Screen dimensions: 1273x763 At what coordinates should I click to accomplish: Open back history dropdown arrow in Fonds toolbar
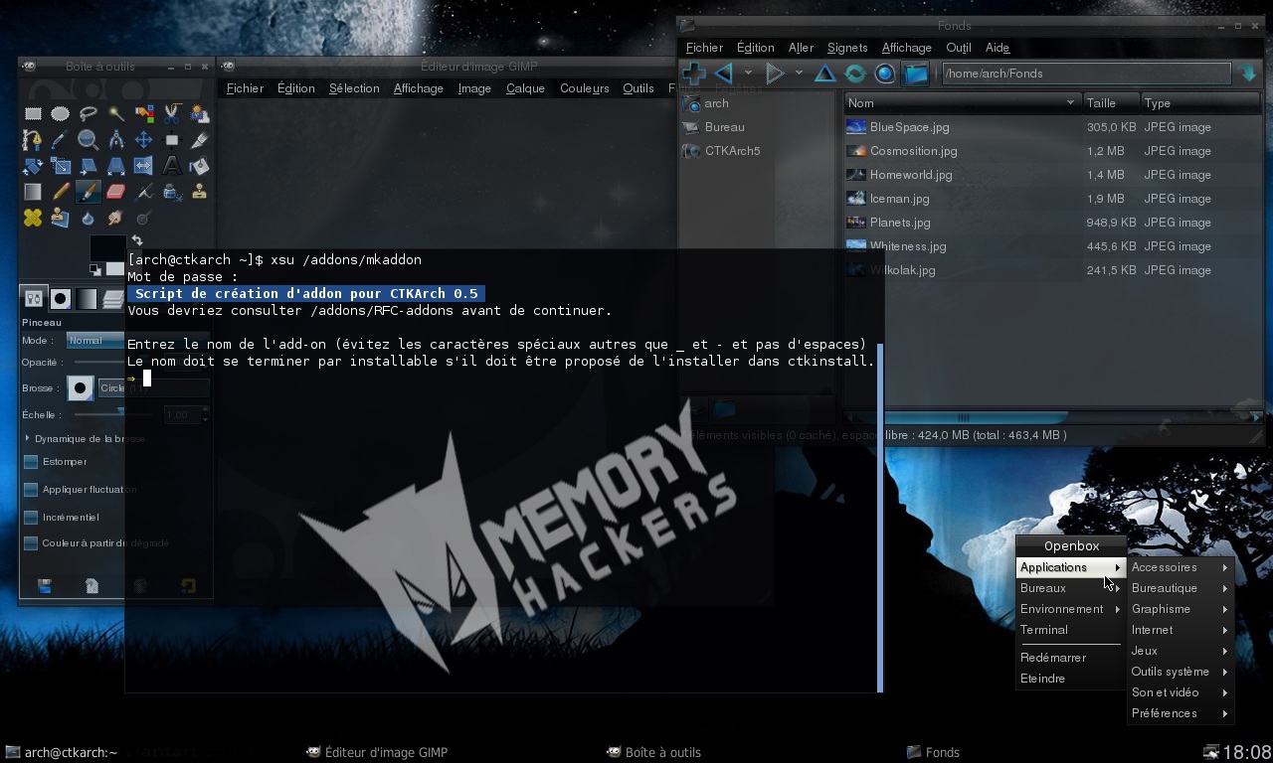(x=748, y=74)
